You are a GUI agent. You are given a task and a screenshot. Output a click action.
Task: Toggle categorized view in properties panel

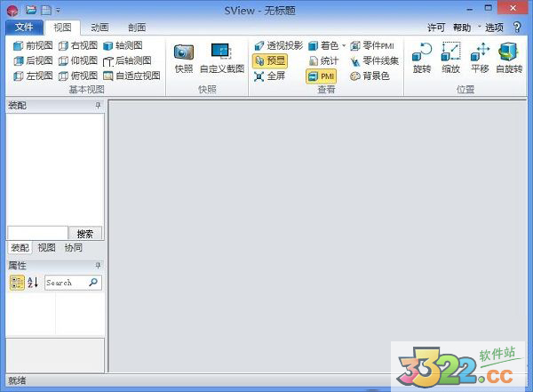(17, 283)
